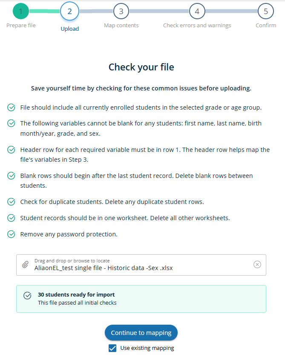The width and height of the screenshot is (285, 355).
Task: Clear the uploaded file with the X icon
Action: coord(257,265)
